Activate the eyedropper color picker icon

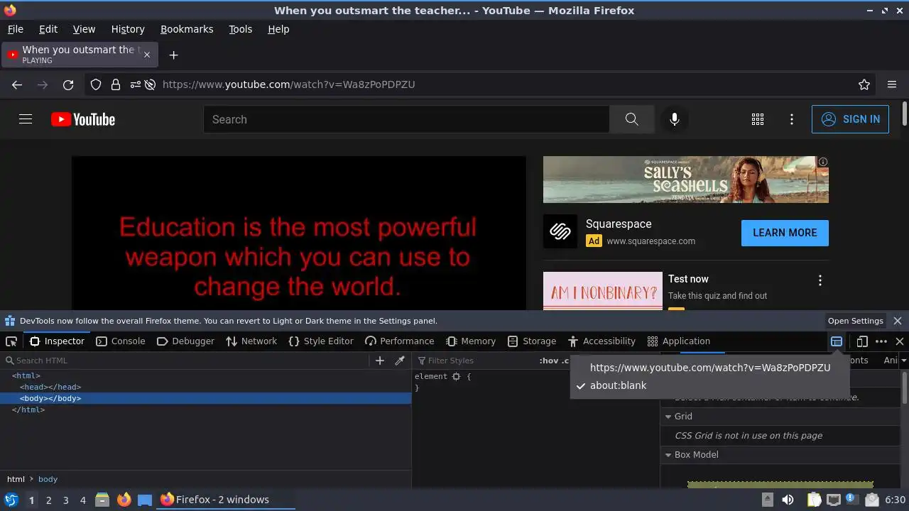click(x=400, y=361)
